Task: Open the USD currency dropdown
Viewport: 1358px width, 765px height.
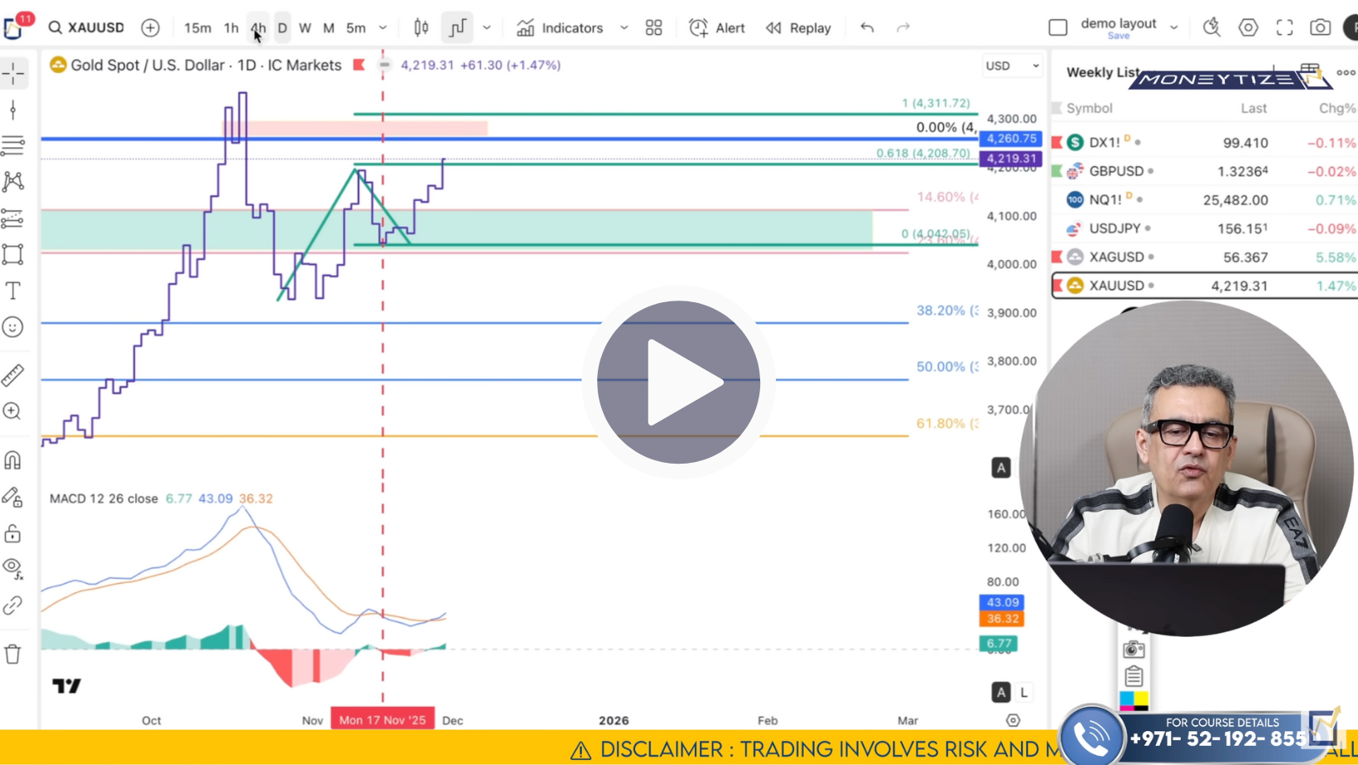Action: [1012, 65]
